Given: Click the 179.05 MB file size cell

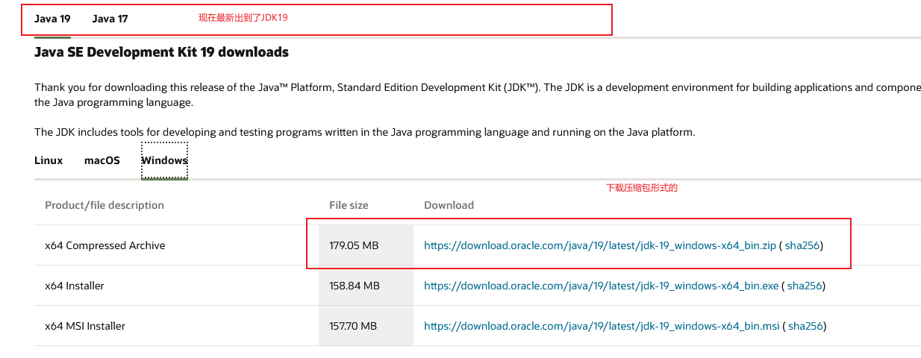Looking at the screenshot, I should (355, 245).
